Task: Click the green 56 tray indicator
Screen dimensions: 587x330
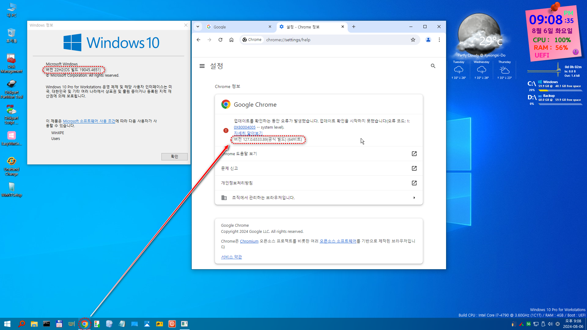Action: [x=529, y=324]
